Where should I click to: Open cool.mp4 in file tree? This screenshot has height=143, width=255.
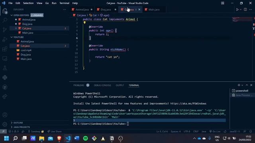[x=39, y=50]
